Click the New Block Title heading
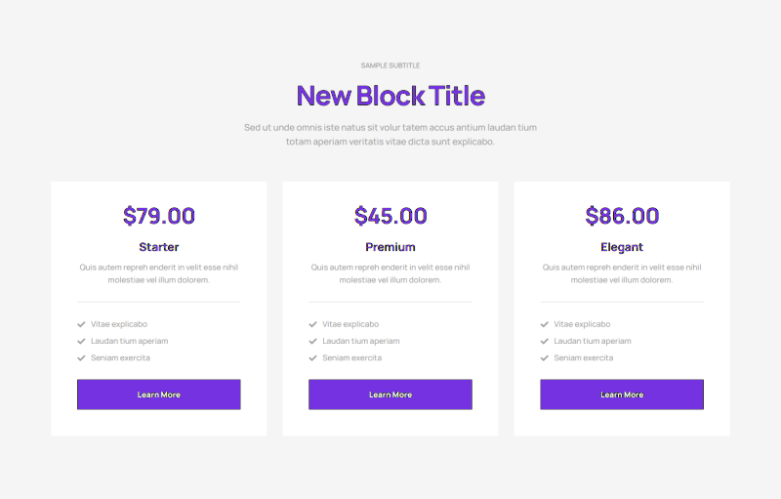 (390, 96)
